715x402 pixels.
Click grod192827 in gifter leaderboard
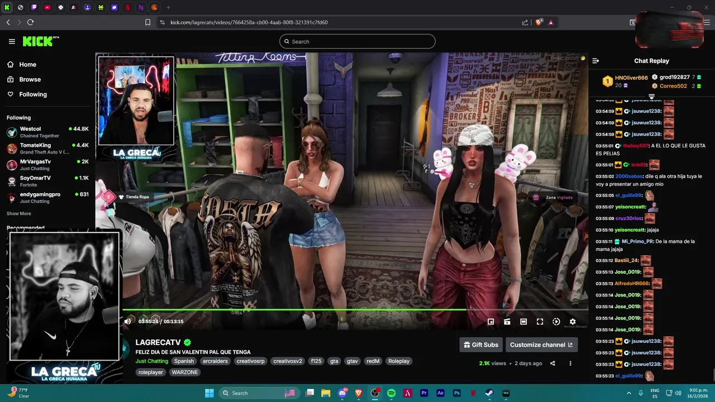674,77
